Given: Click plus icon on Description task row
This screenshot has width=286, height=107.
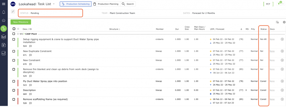Looking at the screenshot, I should pyautogui.click(x=282, y=90).
